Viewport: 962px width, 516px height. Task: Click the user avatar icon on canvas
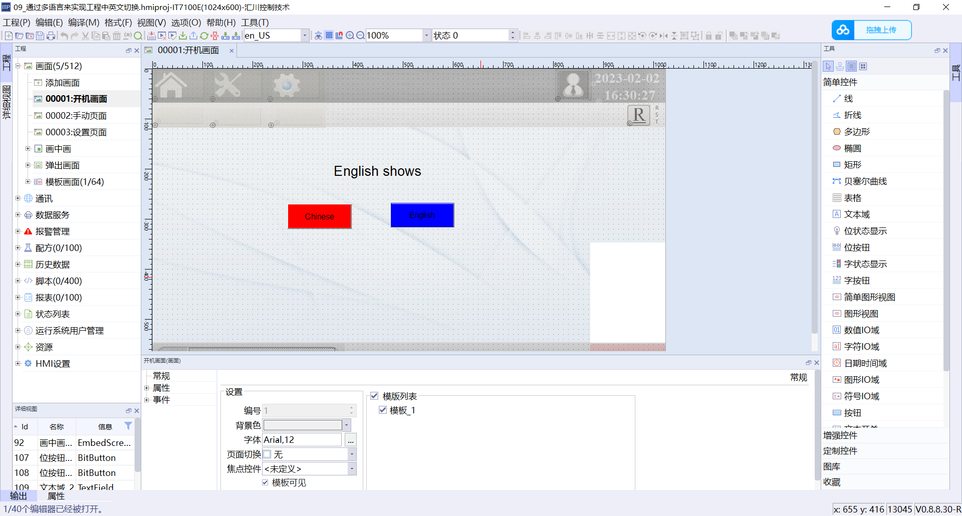573,85
